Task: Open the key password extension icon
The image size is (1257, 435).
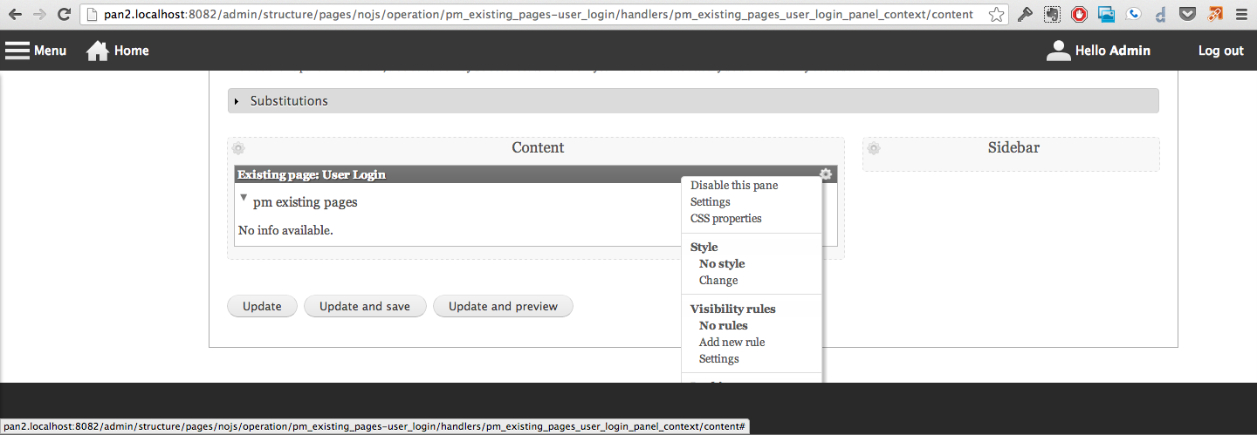Action: click(x=1026, y=14)
